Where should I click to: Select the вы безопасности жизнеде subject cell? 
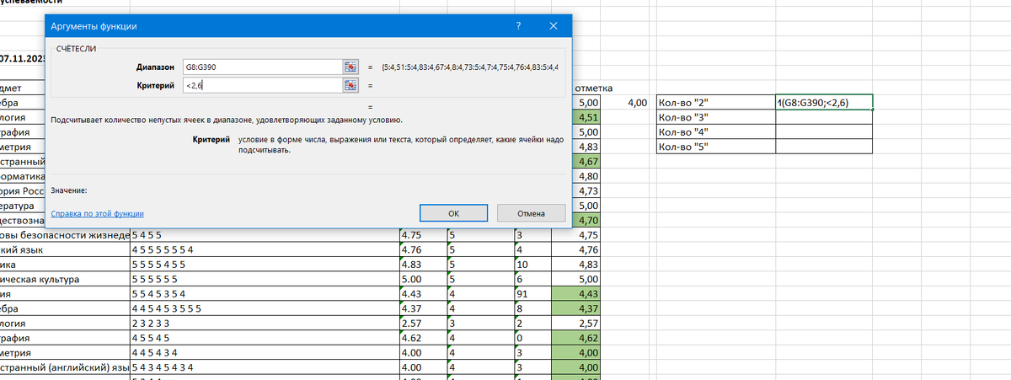(65, 235)
